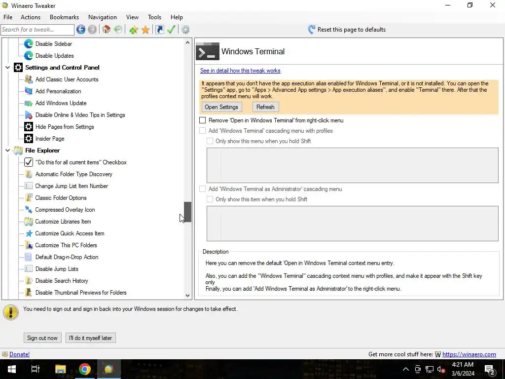The height and width of the screenshot is (379, 505).
Task: Open bookmarks with the gold star icon
Action: point(145,30)
